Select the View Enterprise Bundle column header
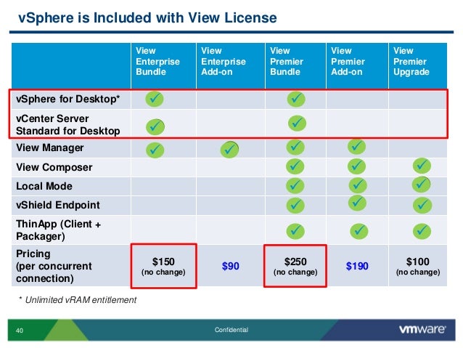This screenshot has width=463, height=348. (x=163, y=65)
